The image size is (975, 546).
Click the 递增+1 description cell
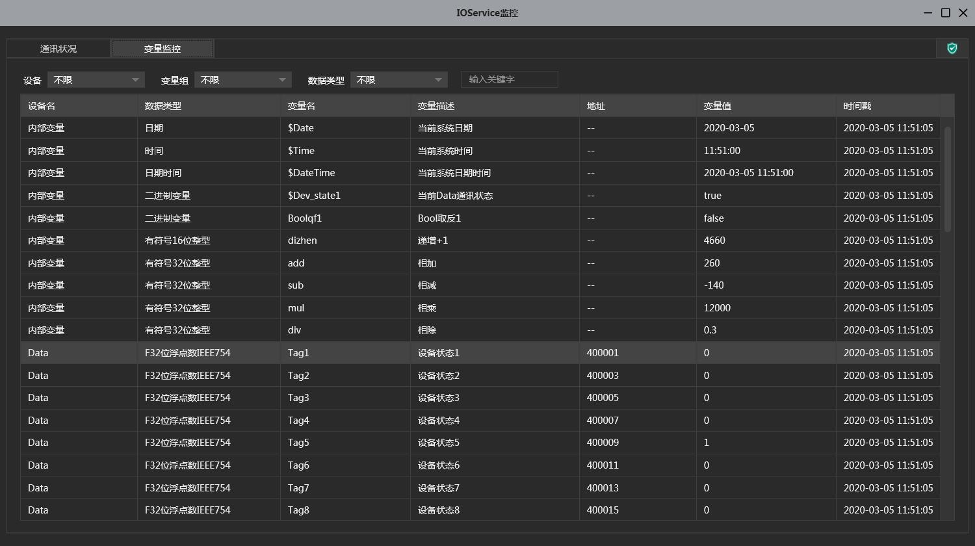tap(495, 240)
